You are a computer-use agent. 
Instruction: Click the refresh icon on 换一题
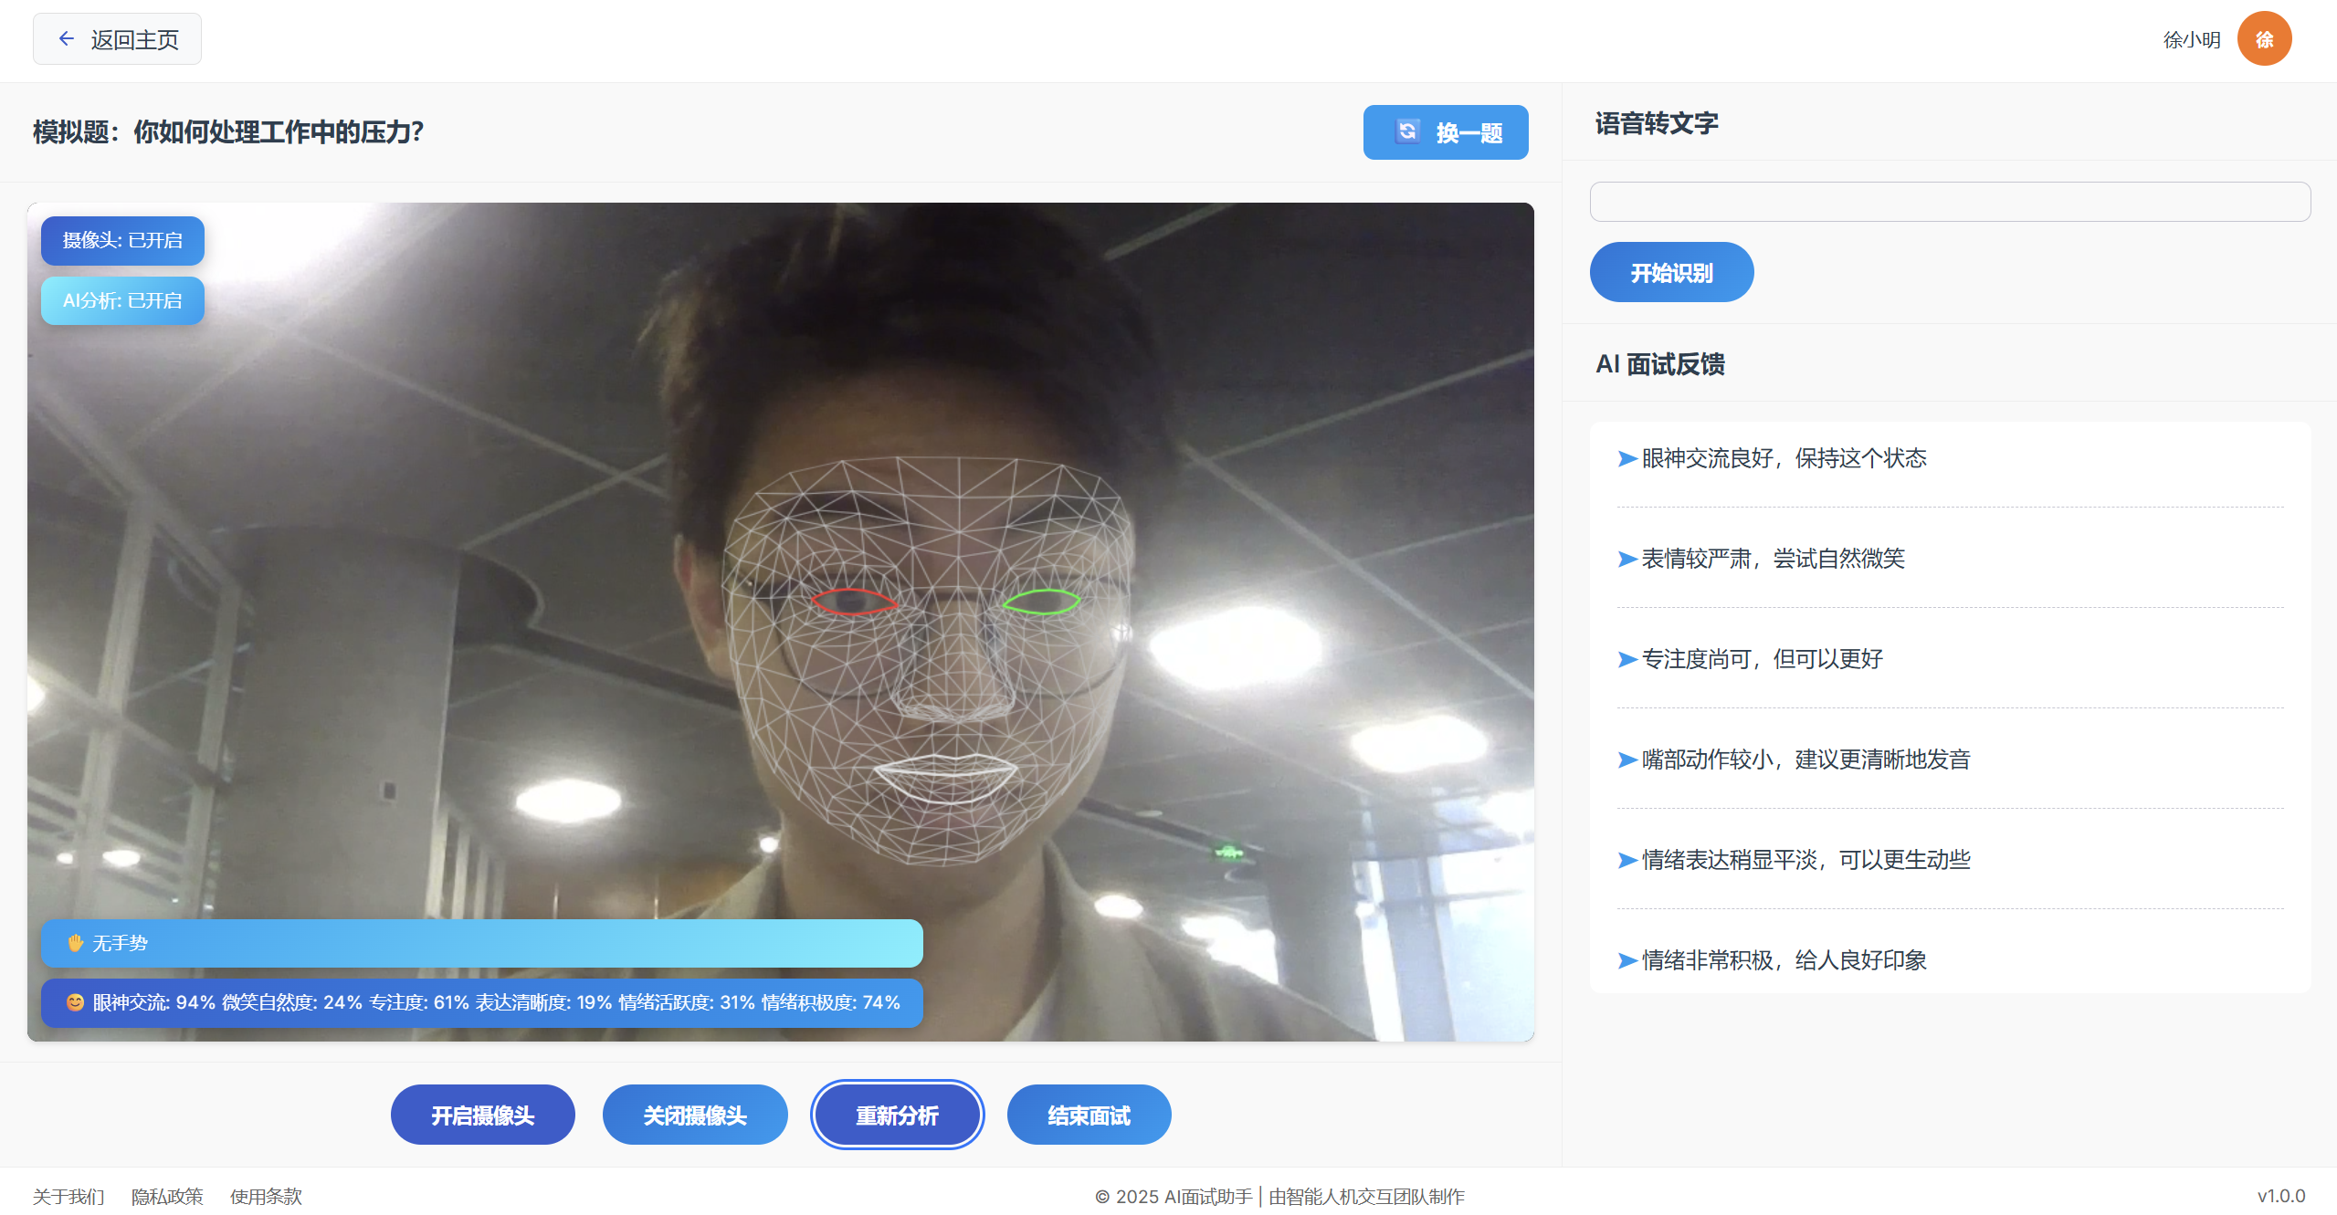[x=1406, y=131]
